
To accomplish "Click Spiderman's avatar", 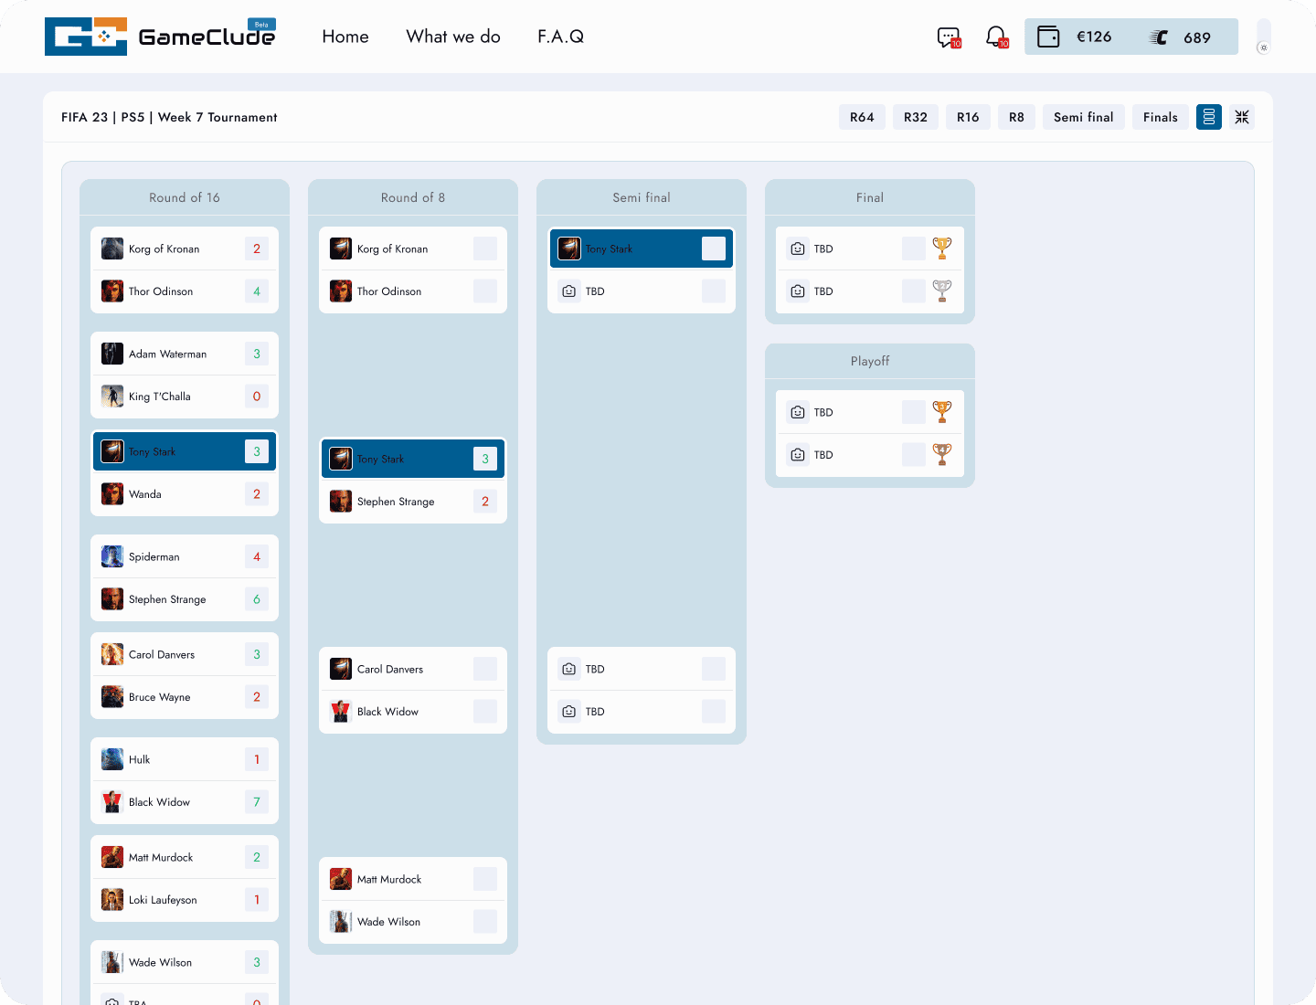I will click(x=112, y=556).
